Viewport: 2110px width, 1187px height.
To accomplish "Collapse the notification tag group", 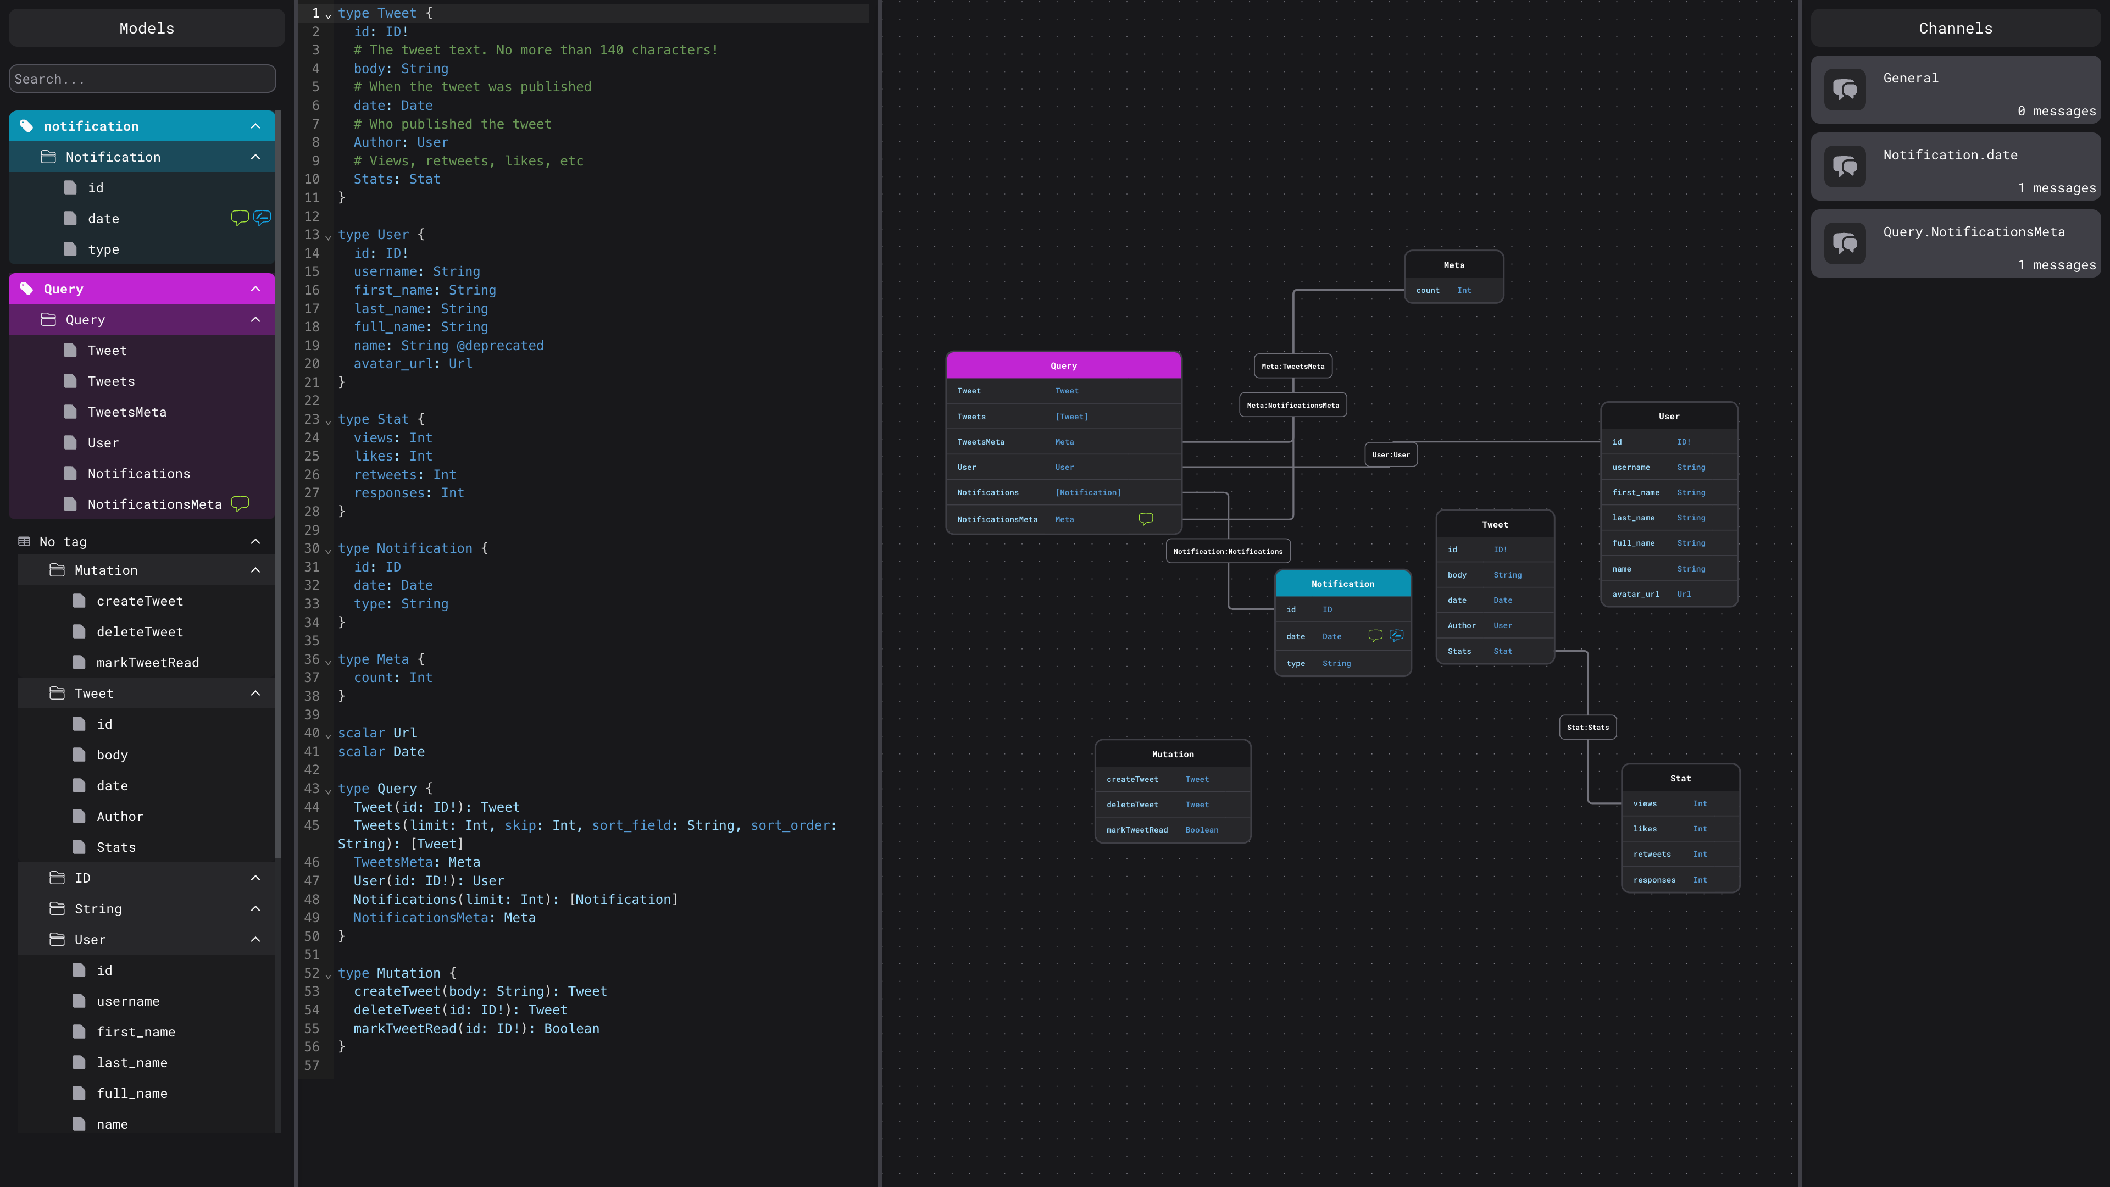I will (256, 126).
